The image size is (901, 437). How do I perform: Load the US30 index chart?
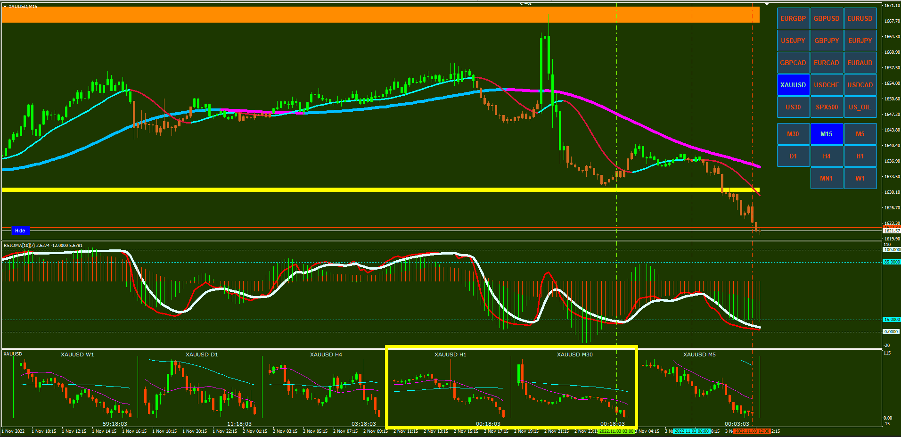click(x=793, y=107)
